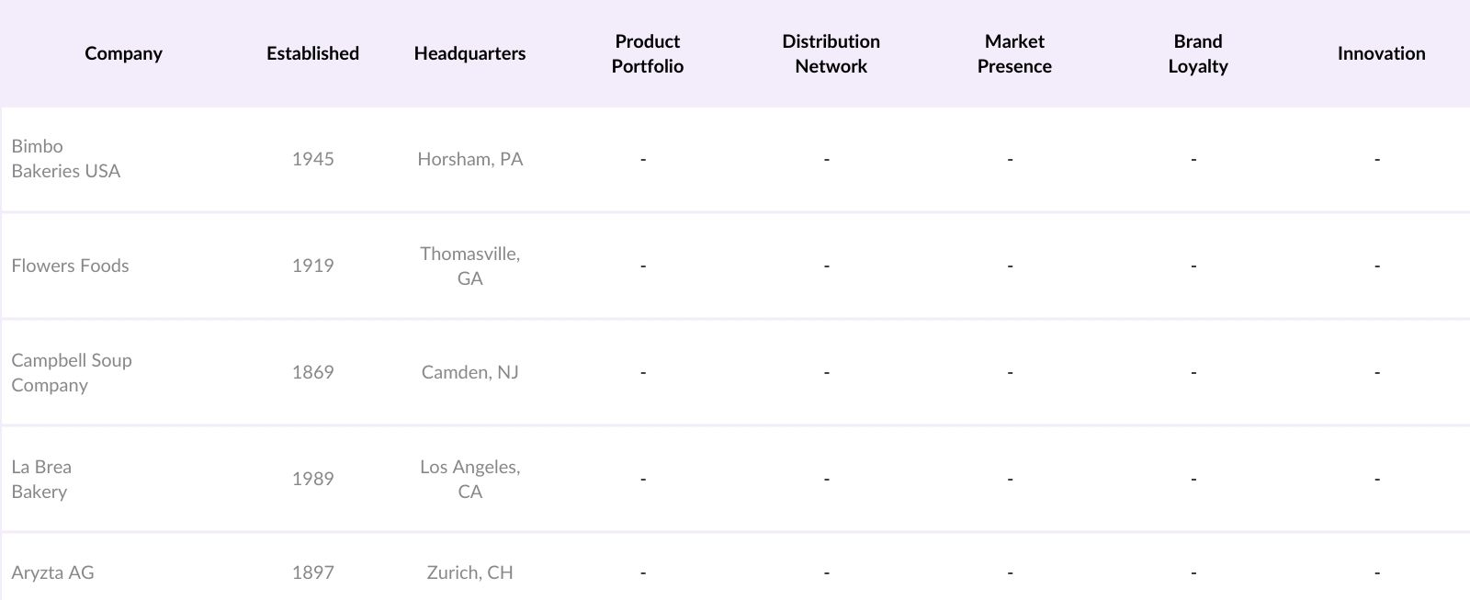Image resolution: width=1470 pixels, height=600 pixels.
Task: Click the 1945 established year cell
Action: (312, 159)
